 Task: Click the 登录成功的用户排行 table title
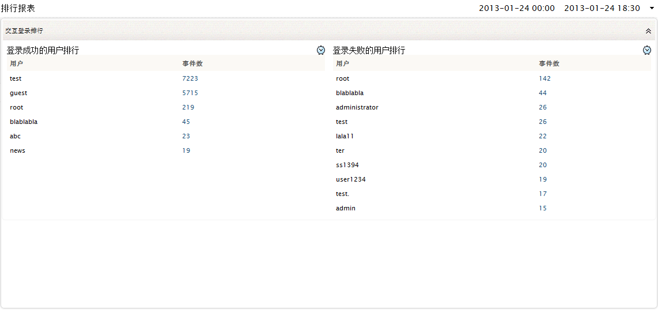click(43, 51)
